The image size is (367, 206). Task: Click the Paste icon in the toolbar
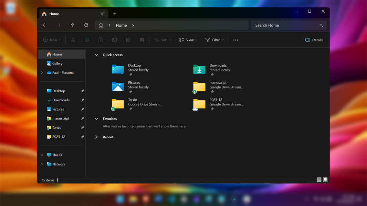click(101, 40)
